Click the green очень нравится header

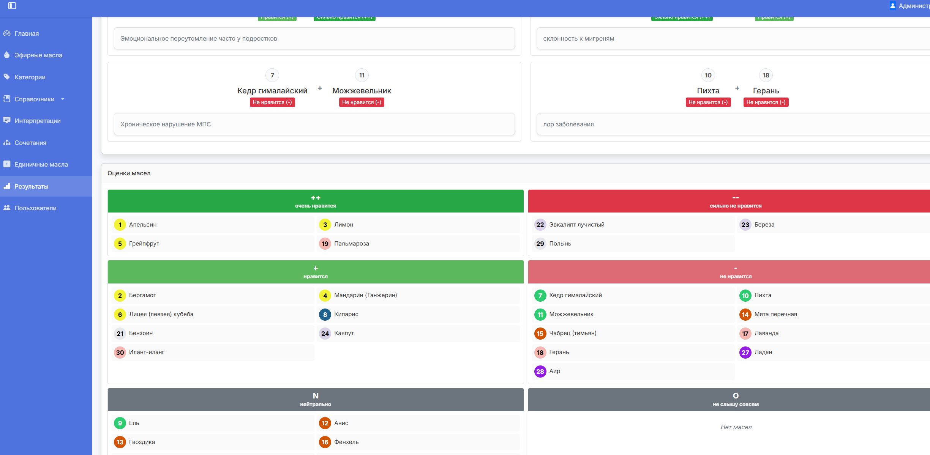tap(315, 201)
